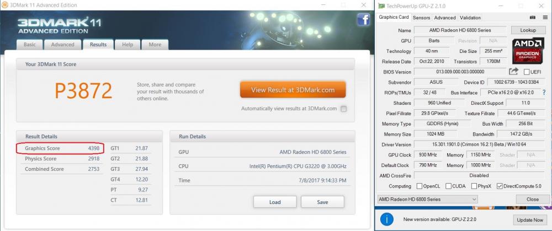Click the Physics Score 2918 row

(62, 159)
